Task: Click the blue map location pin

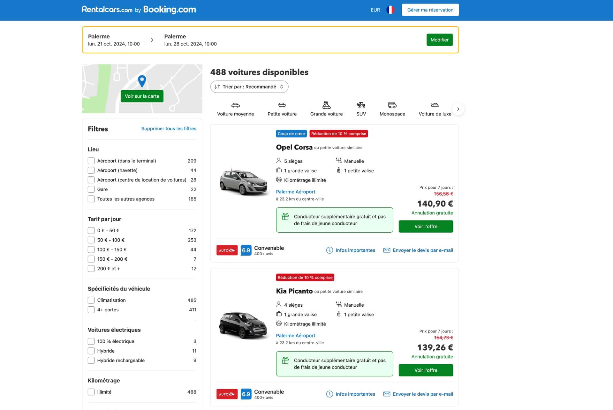Action: tap(142, 81)
